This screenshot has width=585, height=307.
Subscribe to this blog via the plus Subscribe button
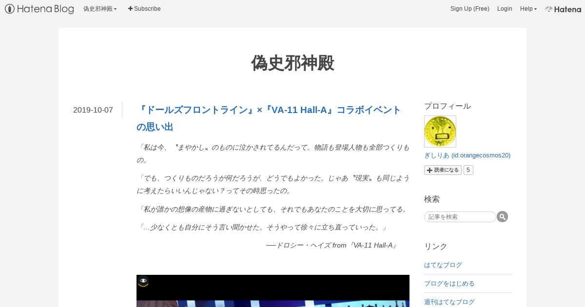pyautogui.click(x=144, y=9)
